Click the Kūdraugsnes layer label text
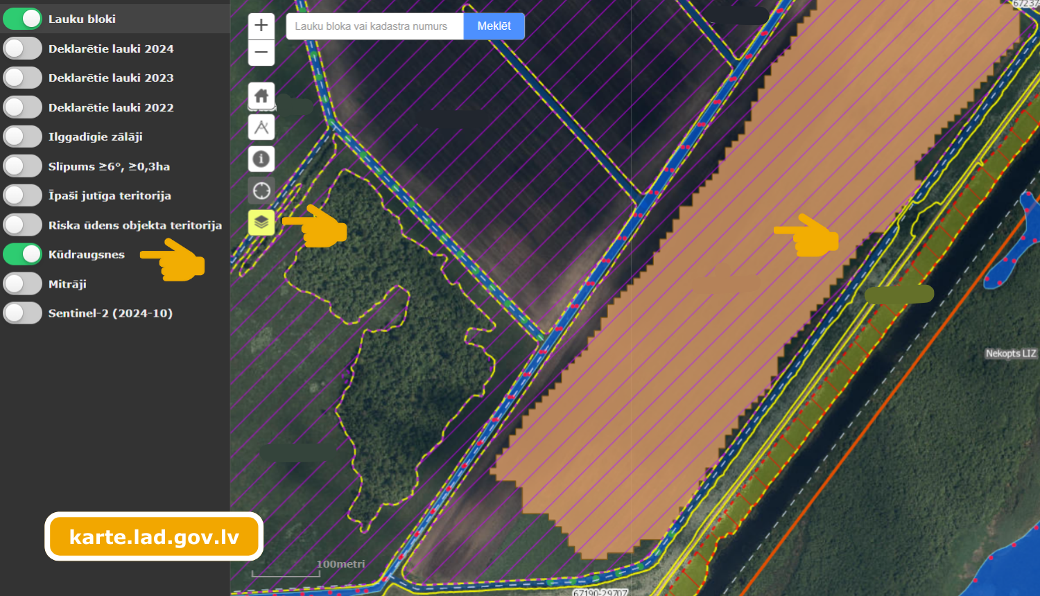Viewport: 1040px width, 596px height. (x=87, y=254)
